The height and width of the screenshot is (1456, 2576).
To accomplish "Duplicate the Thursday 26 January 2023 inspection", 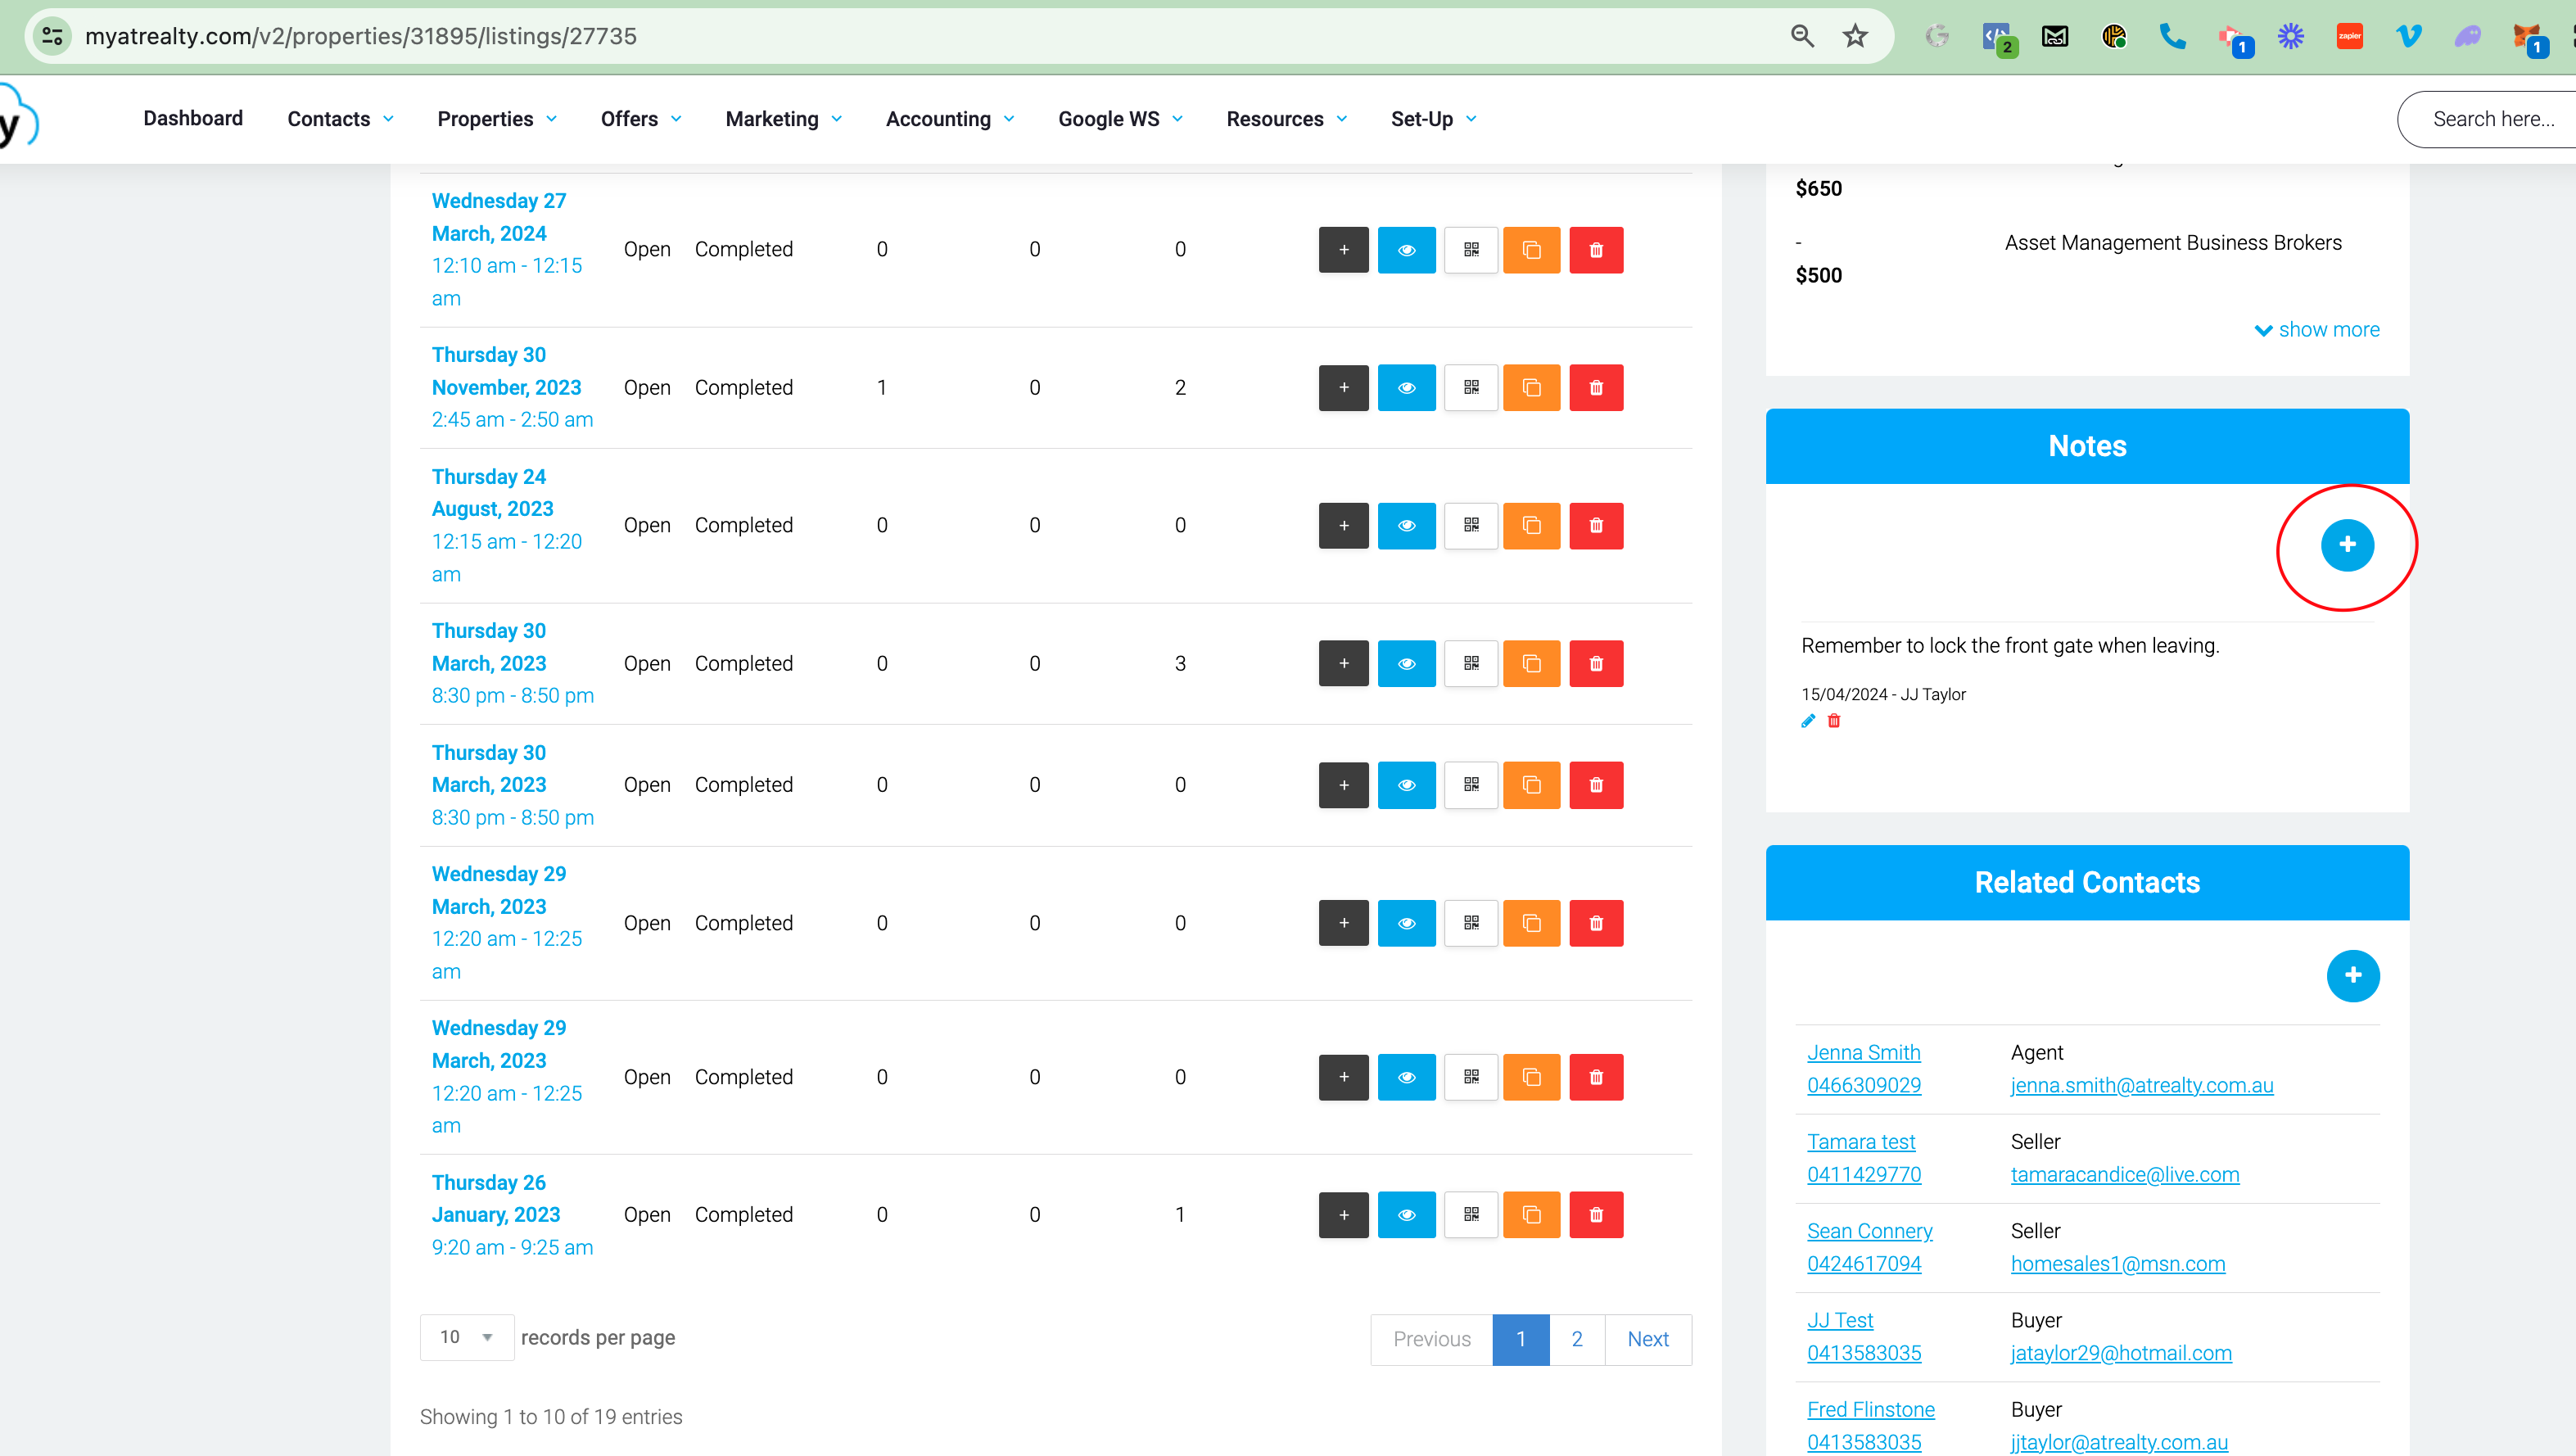I will (1531, 1215).
